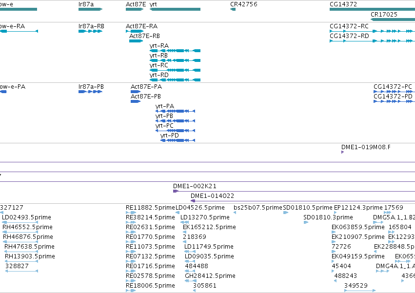Select the SD01810.3prime label
The height and width of the screenshot is (293, 415).
pos(328,217)
